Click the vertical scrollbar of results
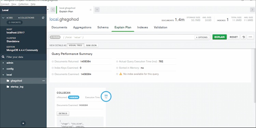This screenshot has width=256, height=128. point(255,75)
